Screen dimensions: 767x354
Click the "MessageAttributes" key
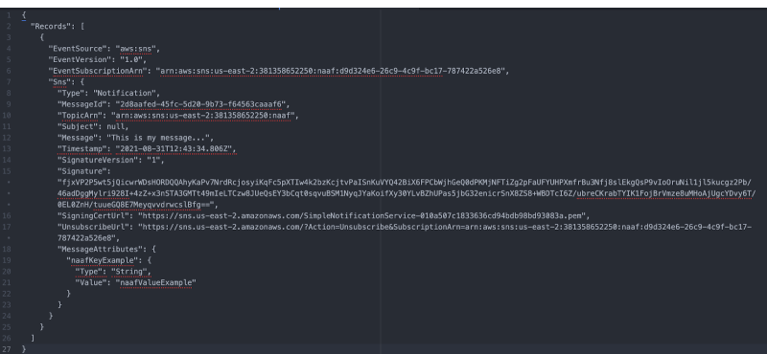pos(100,249)
